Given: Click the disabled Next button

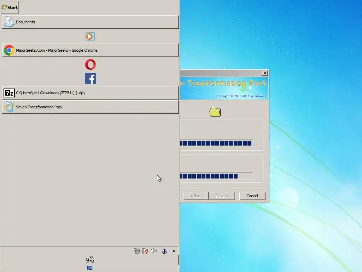Looking at the screenshot, I should pos(222,196).
